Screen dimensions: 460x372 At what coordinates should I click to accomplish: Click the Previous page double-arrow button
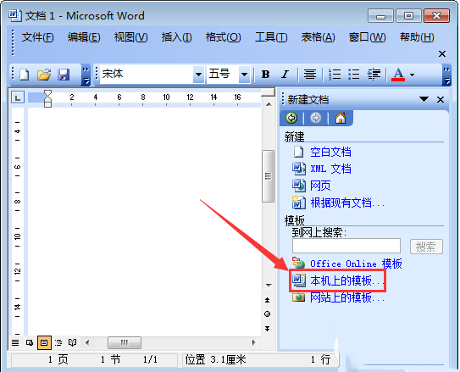click(x=267, y=300)
